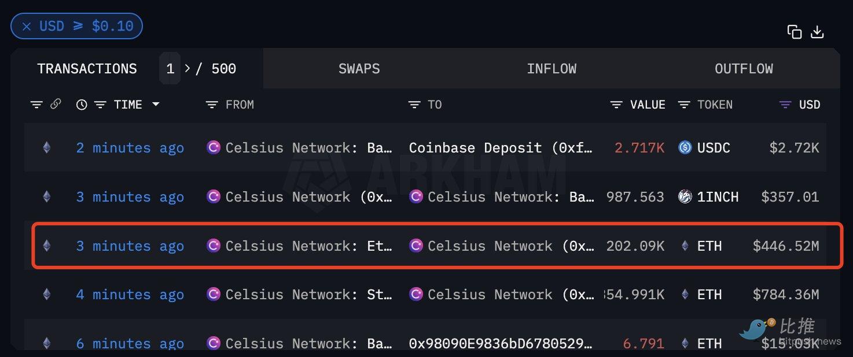
Task: Open the '4 minutes ago' transaction link
Action: tap(130, 295)
